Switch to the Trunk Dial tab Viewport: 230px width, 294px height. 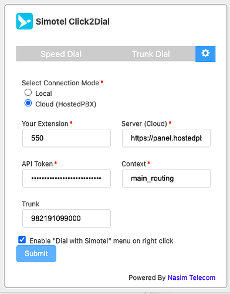pos(151,54)
